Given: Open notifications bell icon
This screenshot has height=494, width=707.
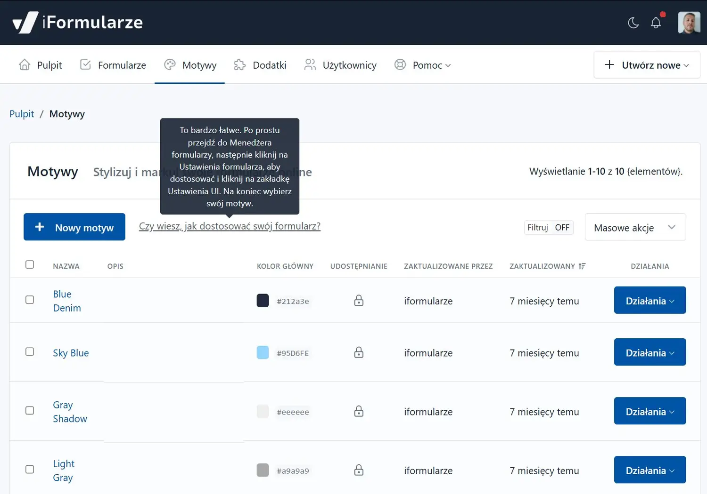Looking at the screenshot, I should (656, 23).
